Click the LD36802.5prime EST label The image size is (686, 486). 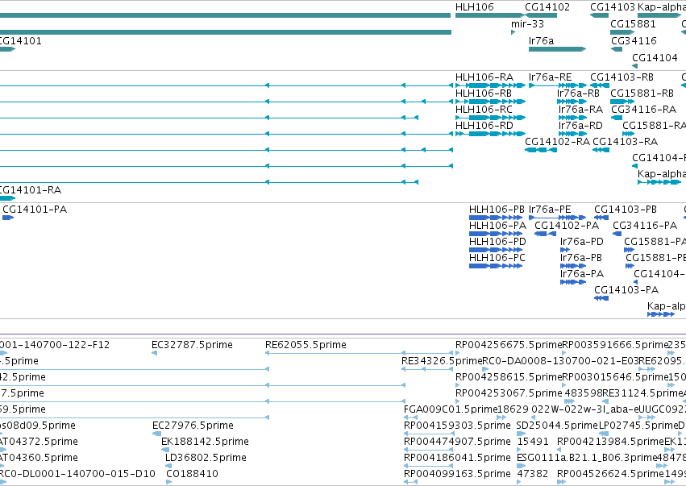click(206, 458)
